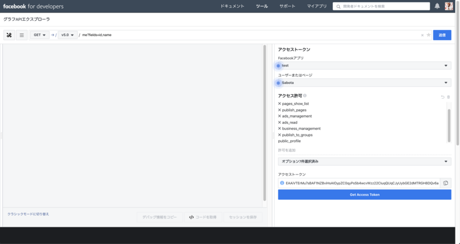The height and width of the screenshot is (244, 460).
Task: Star the current query as favorite
Action: 428,35
